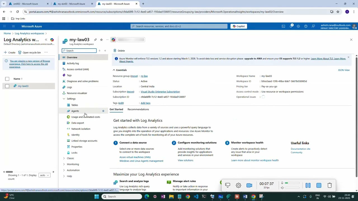Open Visual Studio Enterprise Subscription link

click(160, 92)
